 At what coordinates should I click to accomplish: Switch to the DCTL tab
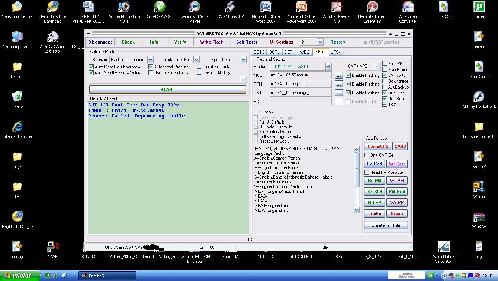(274, 52)
